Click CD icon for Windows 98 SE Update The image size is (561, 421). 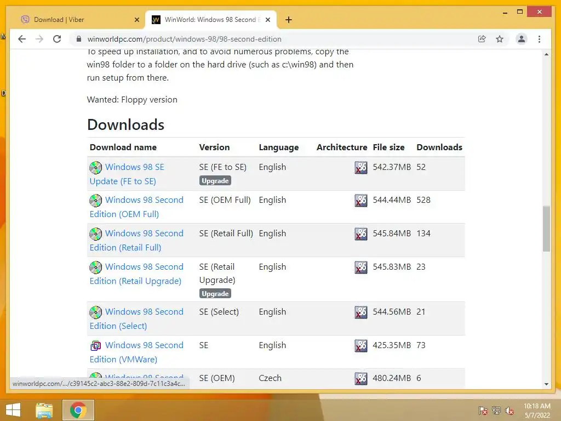pos(95,168)
